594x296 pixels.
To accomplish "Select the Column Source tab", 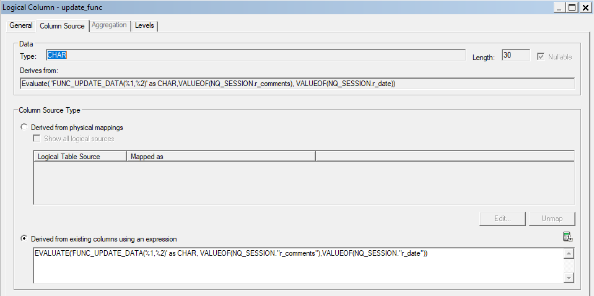I will coord(62,26).
